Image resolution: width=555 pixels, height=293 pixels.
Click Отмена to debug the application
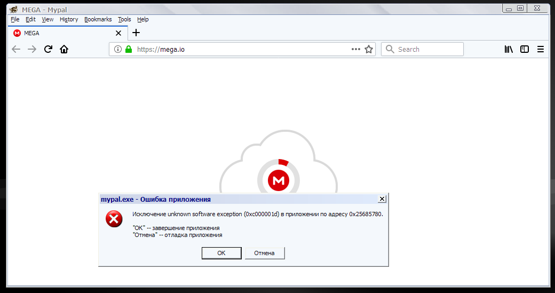tap(264, 253)
